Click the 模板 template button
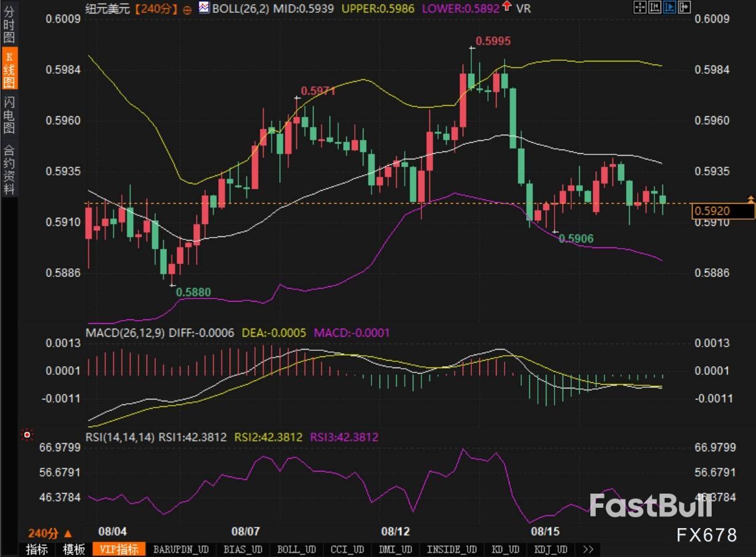Viewport: 756px width, 557px height. (73, 549)
